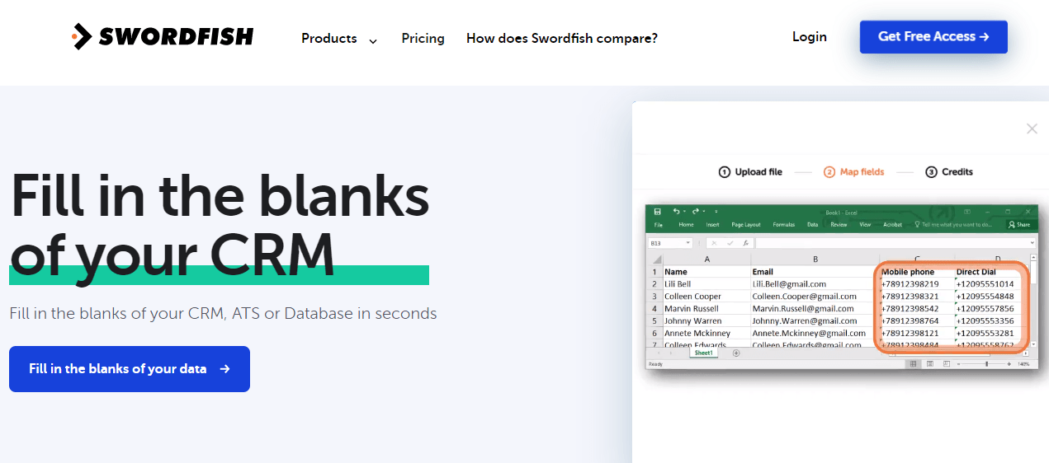The image size is (1049, 463).
Task: Go to the Pricing page
Action: pyautogui.click(x=423, y=39)
